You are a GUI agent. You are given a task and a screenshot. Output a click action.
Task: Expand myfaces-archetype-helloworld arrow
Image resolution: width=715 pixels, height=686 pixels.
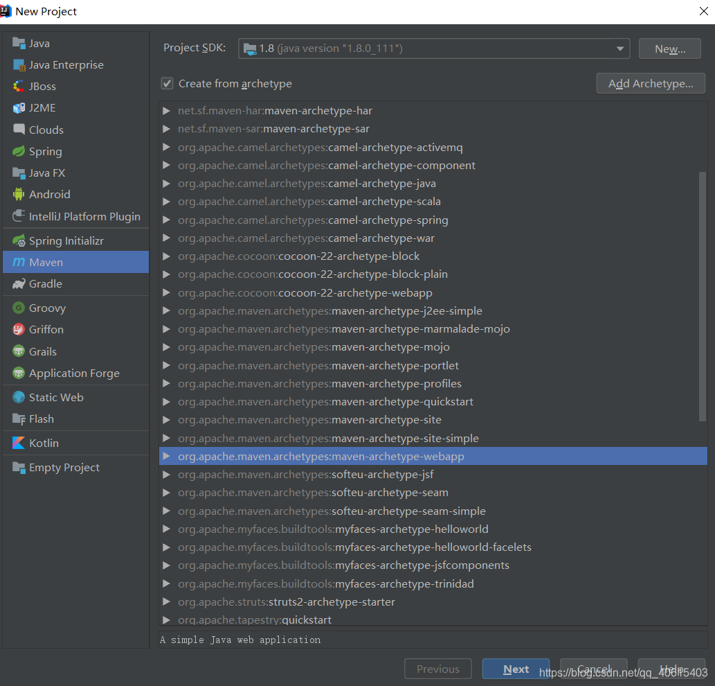tap(166, 529)
